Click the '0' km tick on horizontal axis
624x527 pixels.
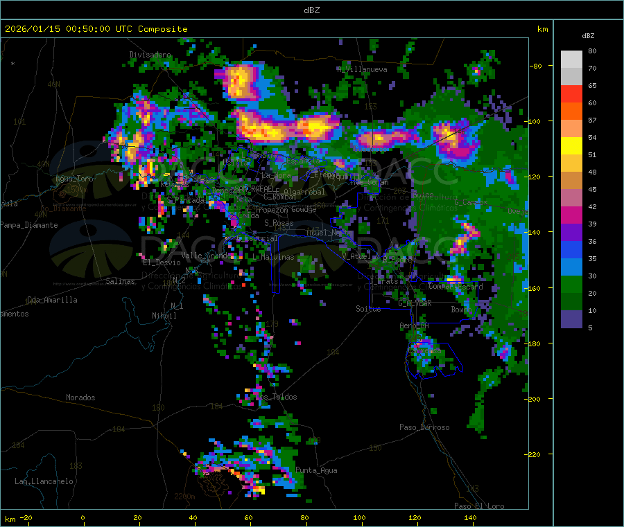click(x=83, y=518)
